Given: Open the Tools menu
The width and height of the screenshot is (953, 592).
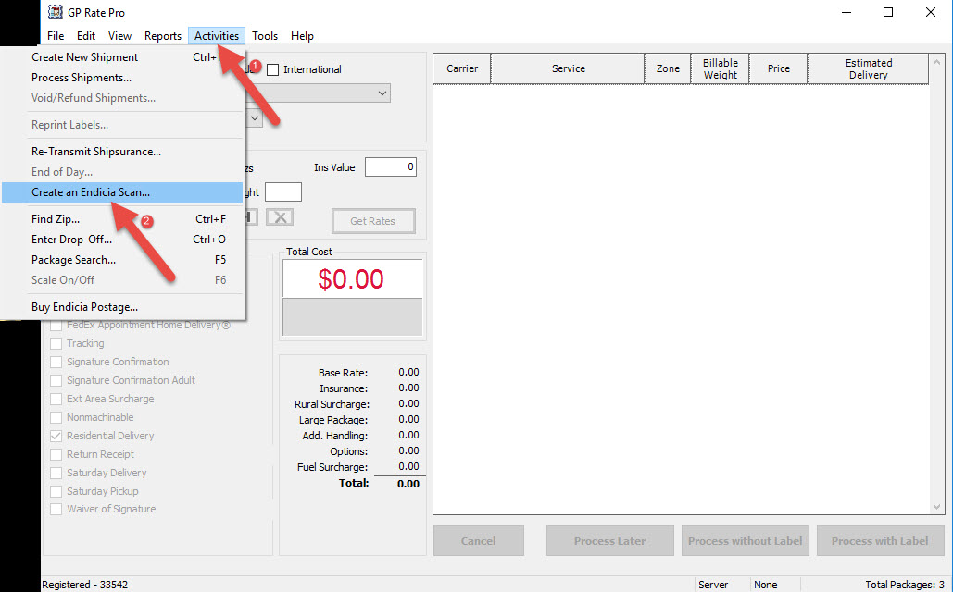Looking at the screenshot, I should pyautogui.click(x=265, y=35).
